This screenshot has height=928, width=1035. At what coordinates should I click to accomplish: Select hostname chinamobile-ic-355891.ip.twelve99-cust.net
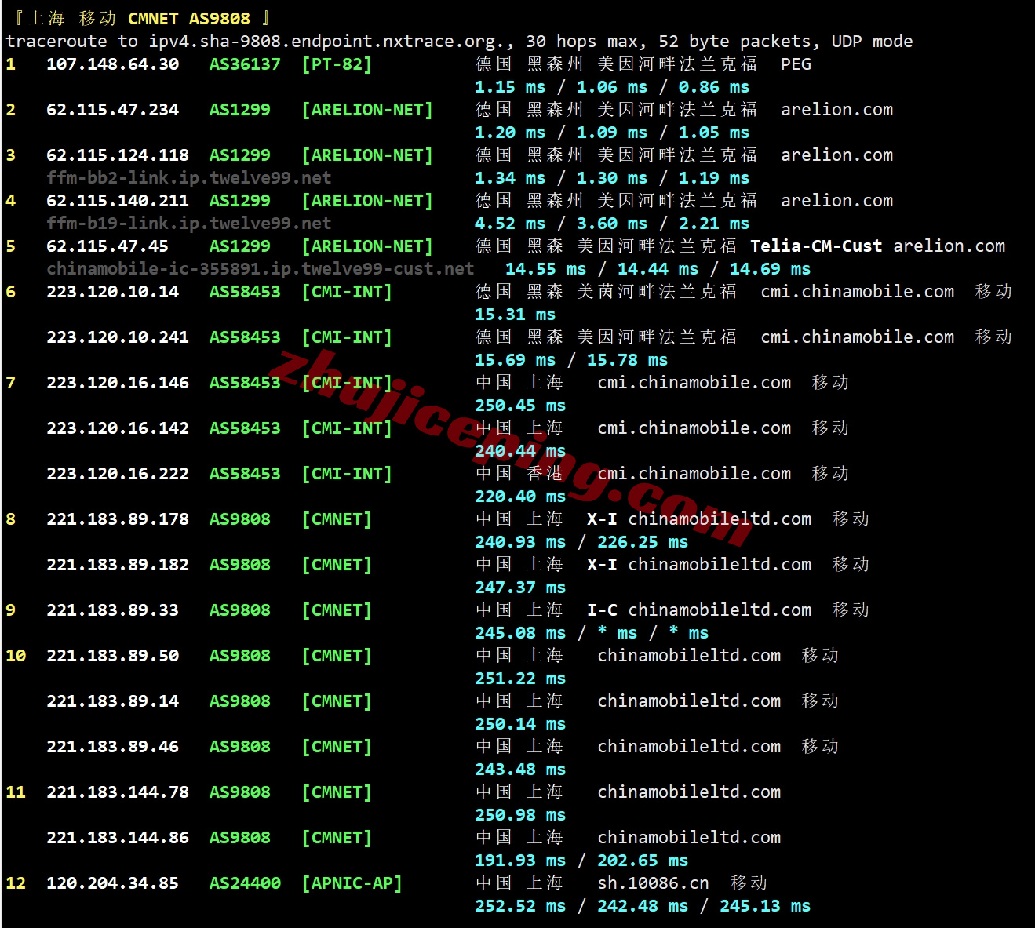click(260, 269)
